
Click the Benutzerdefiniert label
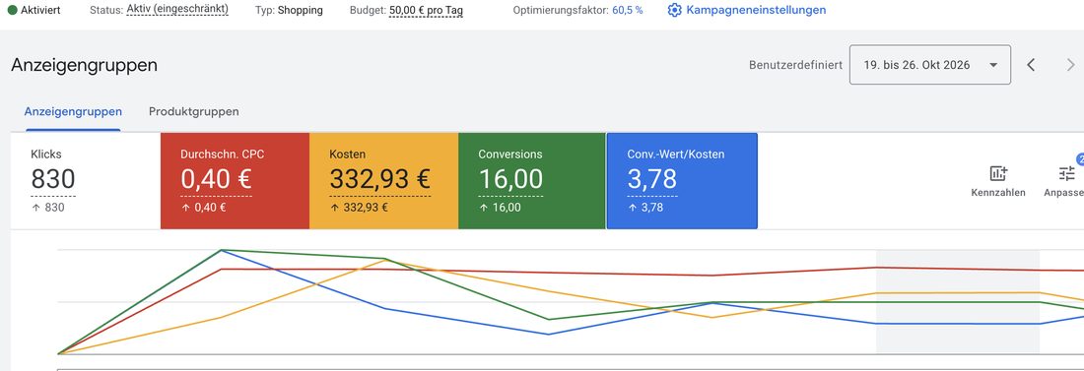coord(795,65)
